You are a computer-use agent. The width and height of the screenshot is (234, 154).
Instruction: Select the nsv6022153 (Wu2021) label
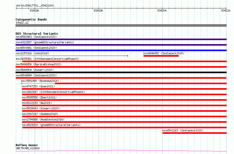[x=37, y=103]
